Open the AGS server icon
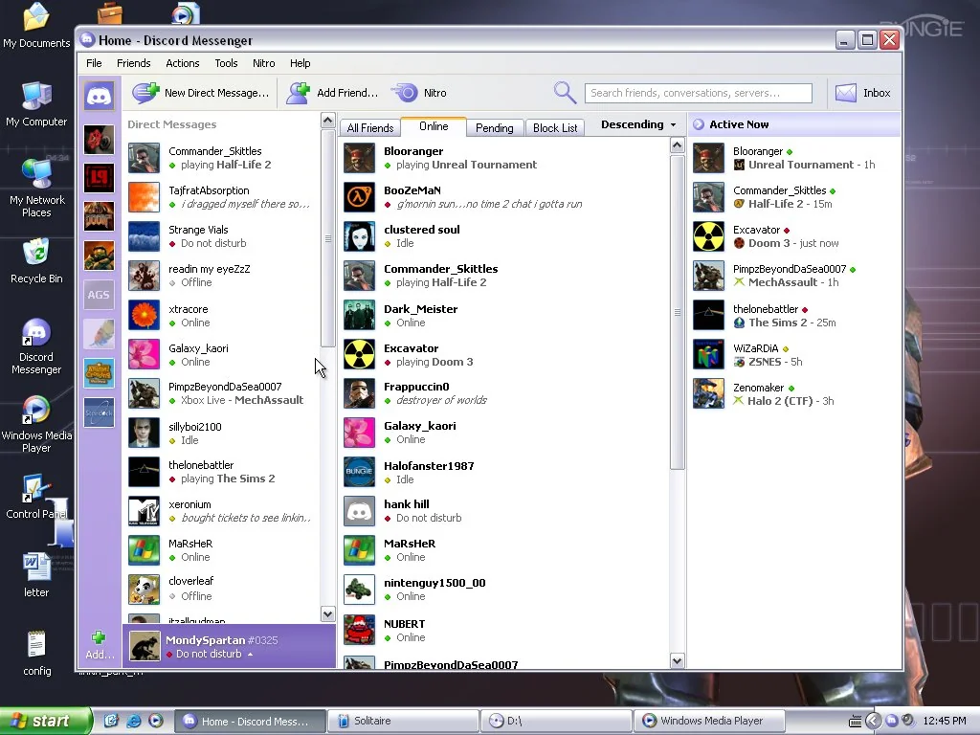 (x=99, y=295)
